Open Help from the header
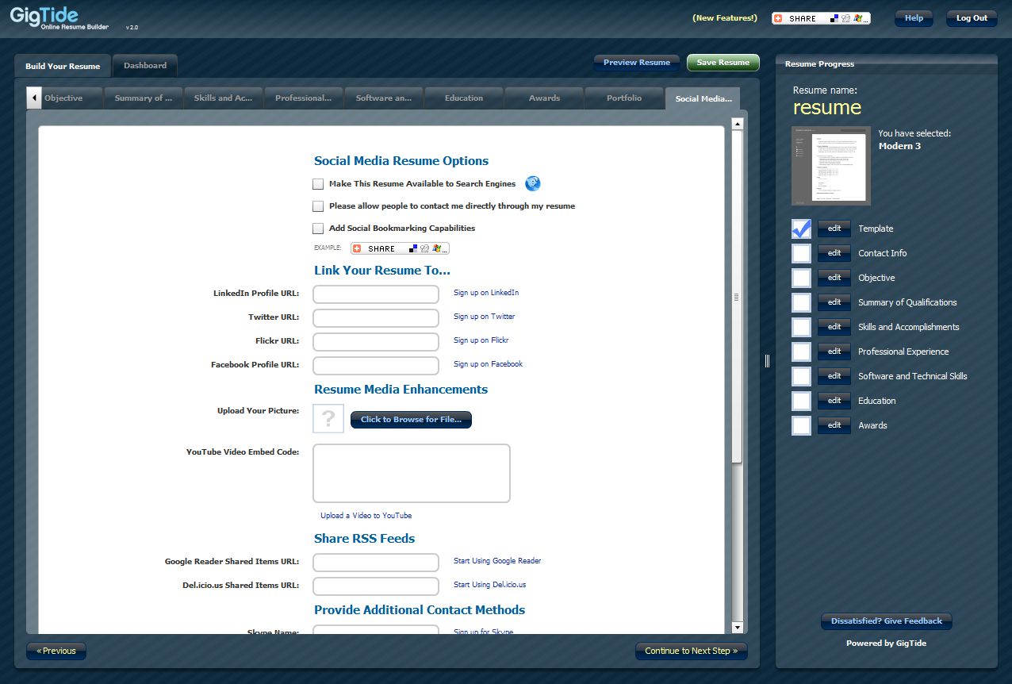Screen dimensions: 1012x684 [914, 18]
